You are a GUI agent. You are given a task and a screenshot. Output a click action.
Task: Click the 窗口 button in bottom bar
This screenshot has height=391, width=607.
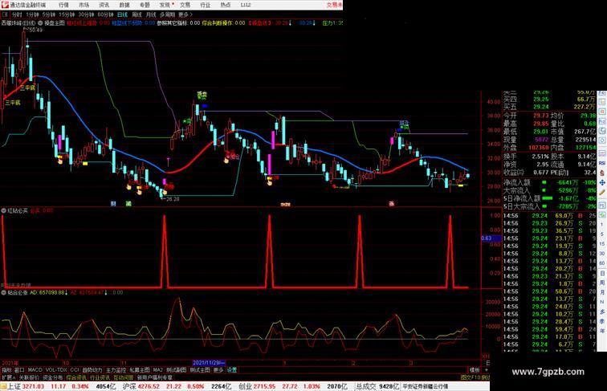pos(19,370)
